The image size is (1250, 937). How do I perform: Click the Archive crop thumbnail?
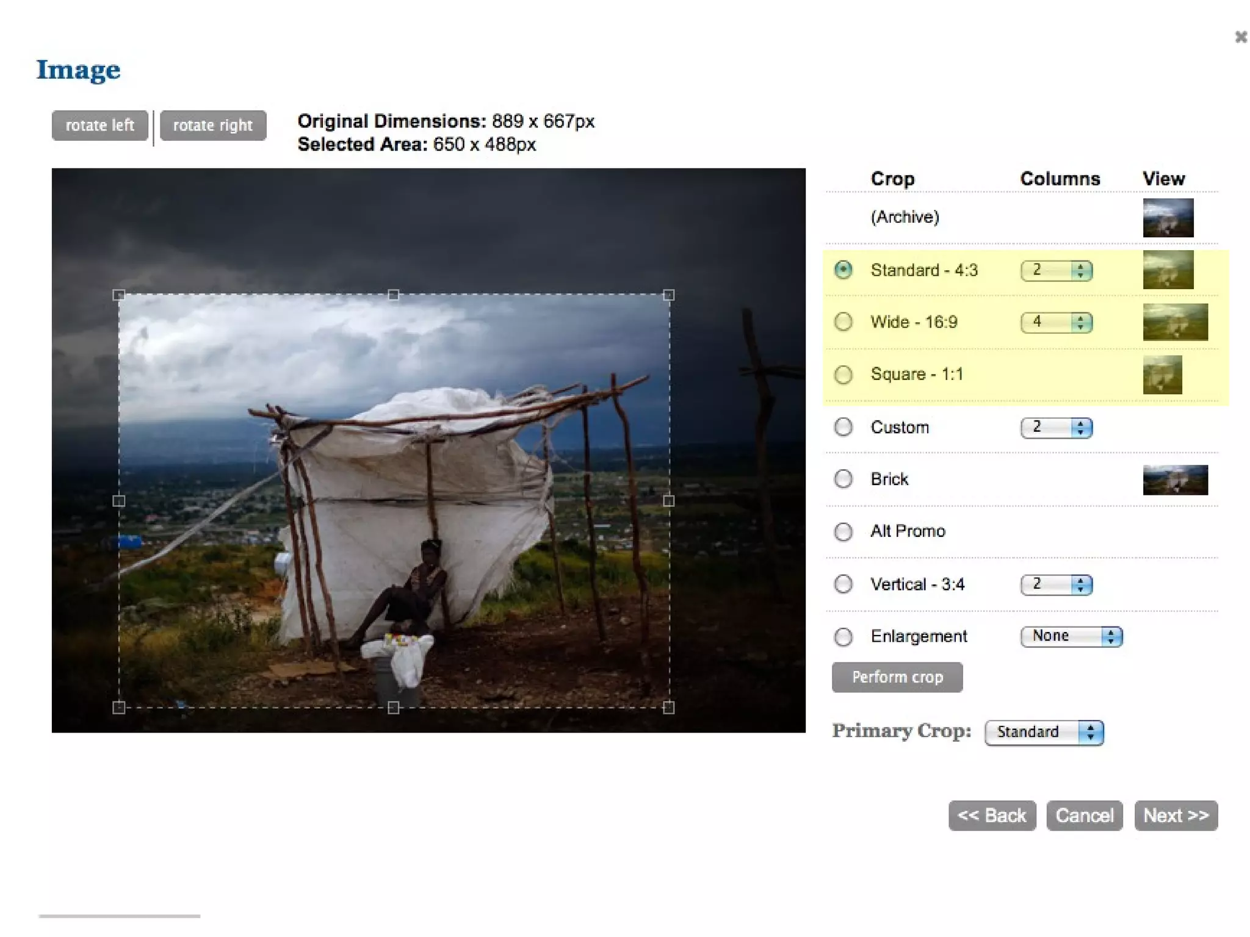click(x=1168, y=218)
